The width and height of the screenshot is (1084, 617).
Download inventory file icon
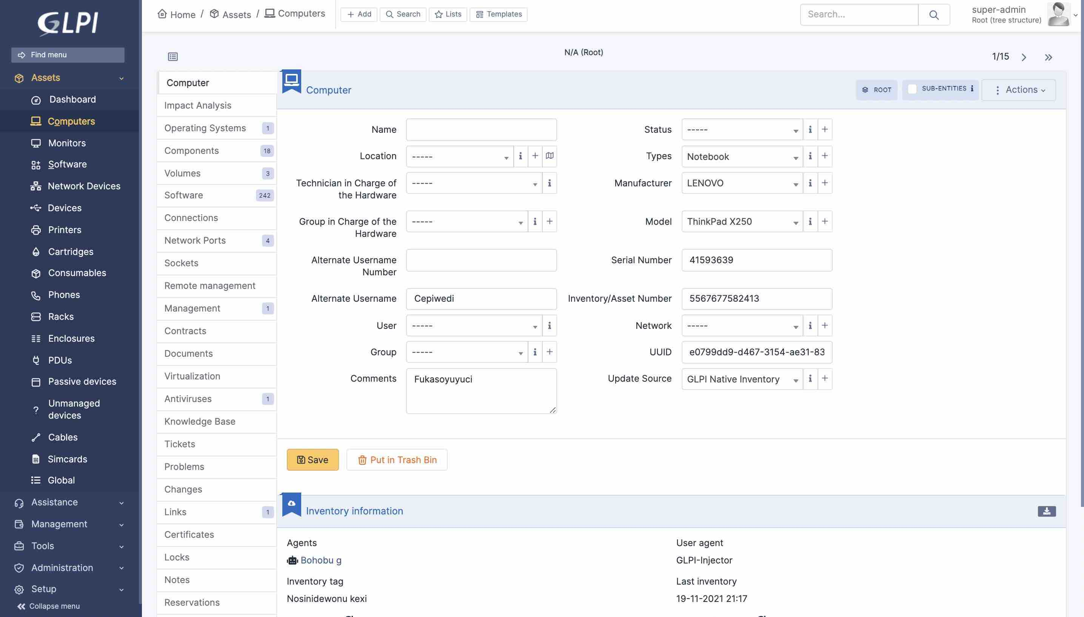[x=1047, y=511]
